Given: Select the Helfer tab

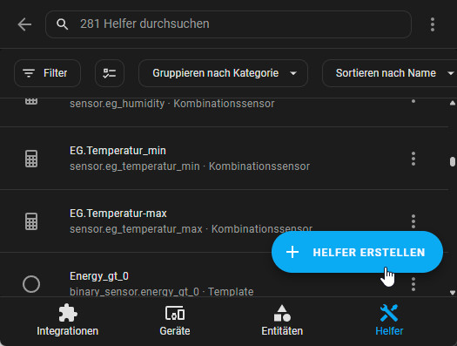Looking at the screenshot, I should pos(389,321).
